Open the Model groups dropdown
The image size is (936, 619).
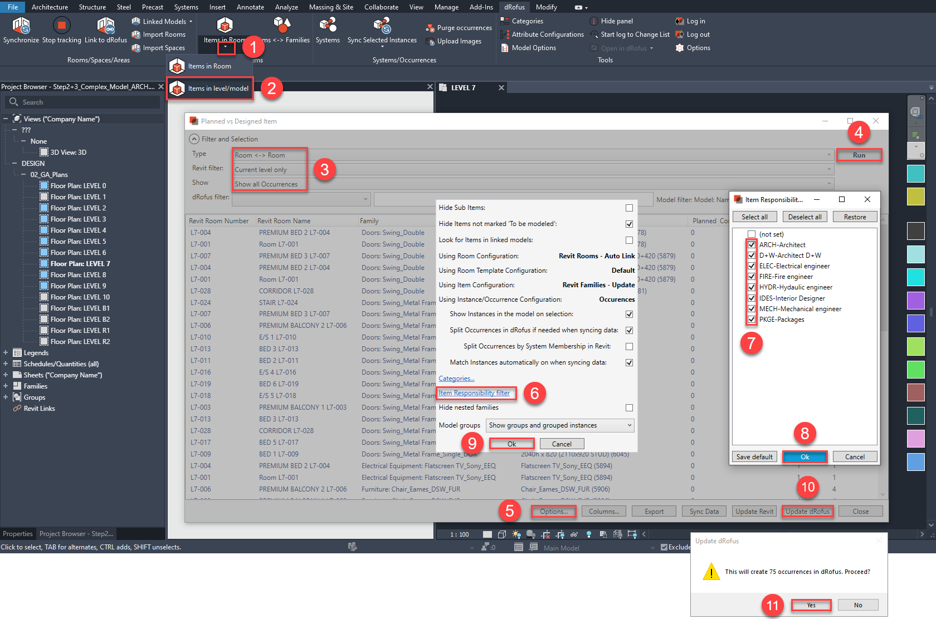click(x=560, y=425)
